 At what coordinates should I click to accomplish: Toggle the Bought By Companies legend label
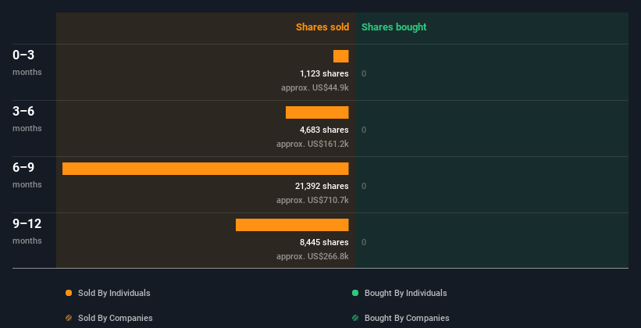coord(407,318)
